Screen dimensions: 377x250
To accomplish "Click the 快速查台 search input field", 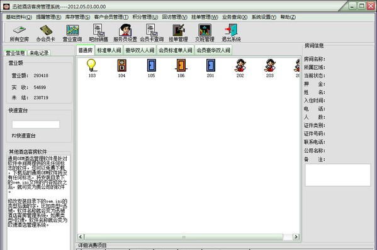I will (x=36, y=124).
